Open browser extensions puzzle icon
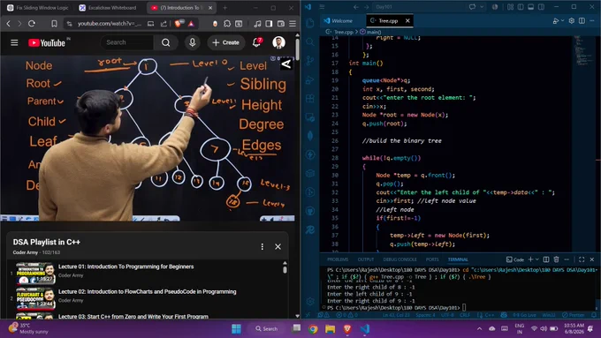The height and width of the screenshot is (338, 601). point(227,24)
